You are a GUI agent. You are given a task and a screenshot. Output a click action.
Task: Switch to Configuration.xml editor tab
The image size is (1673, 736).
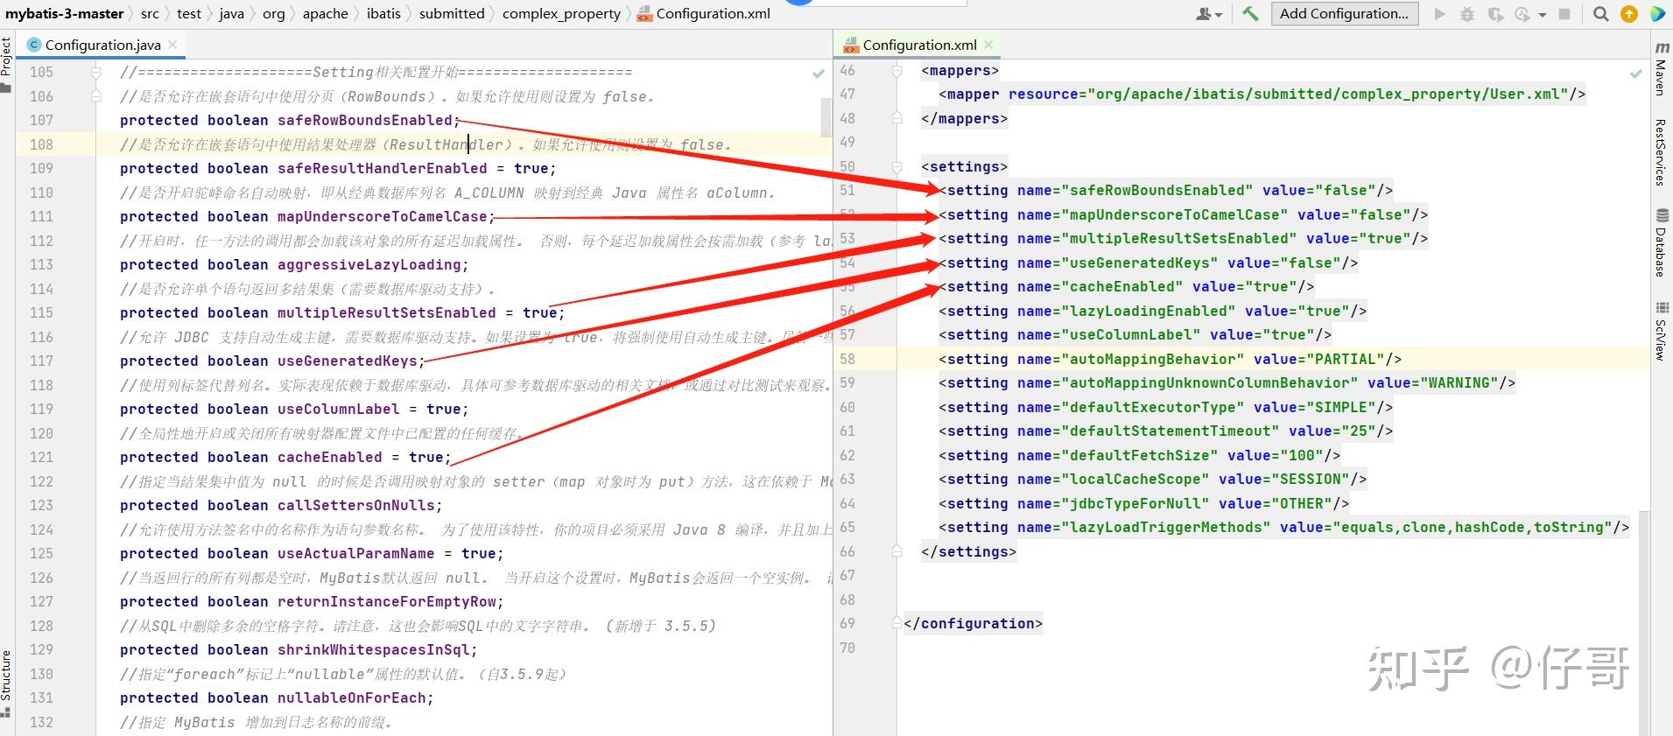click(x=918, y=45)
